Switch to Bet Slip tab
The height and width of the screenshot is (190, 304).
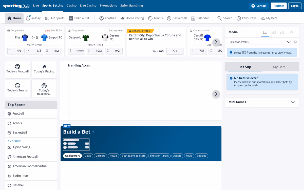[245, 67]
